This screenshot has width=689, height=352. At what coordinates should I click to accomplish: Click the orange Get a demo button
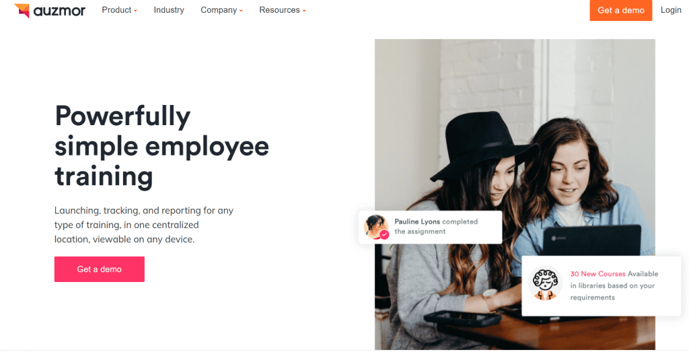pyautogui.click(x=620, y=10)
